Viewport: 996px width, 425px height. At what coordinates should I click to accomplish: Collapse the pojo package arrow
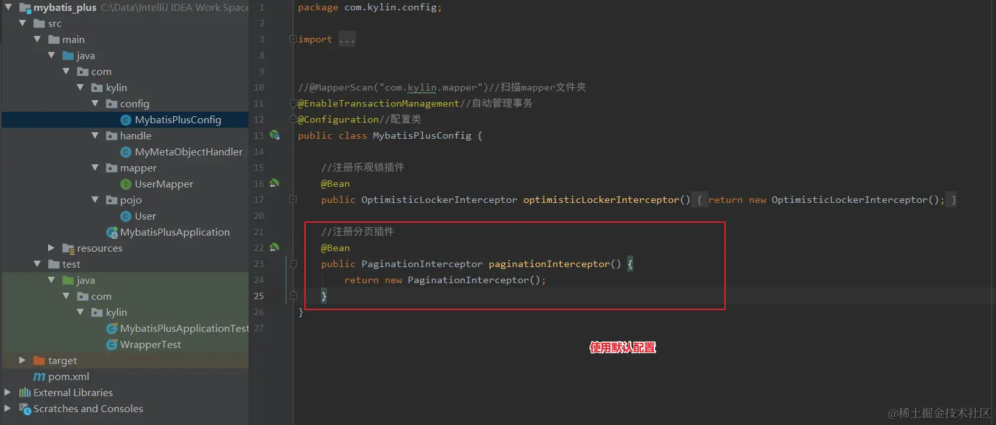tap(94, 200)
